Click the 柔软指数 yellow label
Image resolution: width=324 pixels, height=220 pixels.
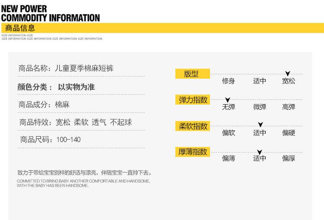193,126
